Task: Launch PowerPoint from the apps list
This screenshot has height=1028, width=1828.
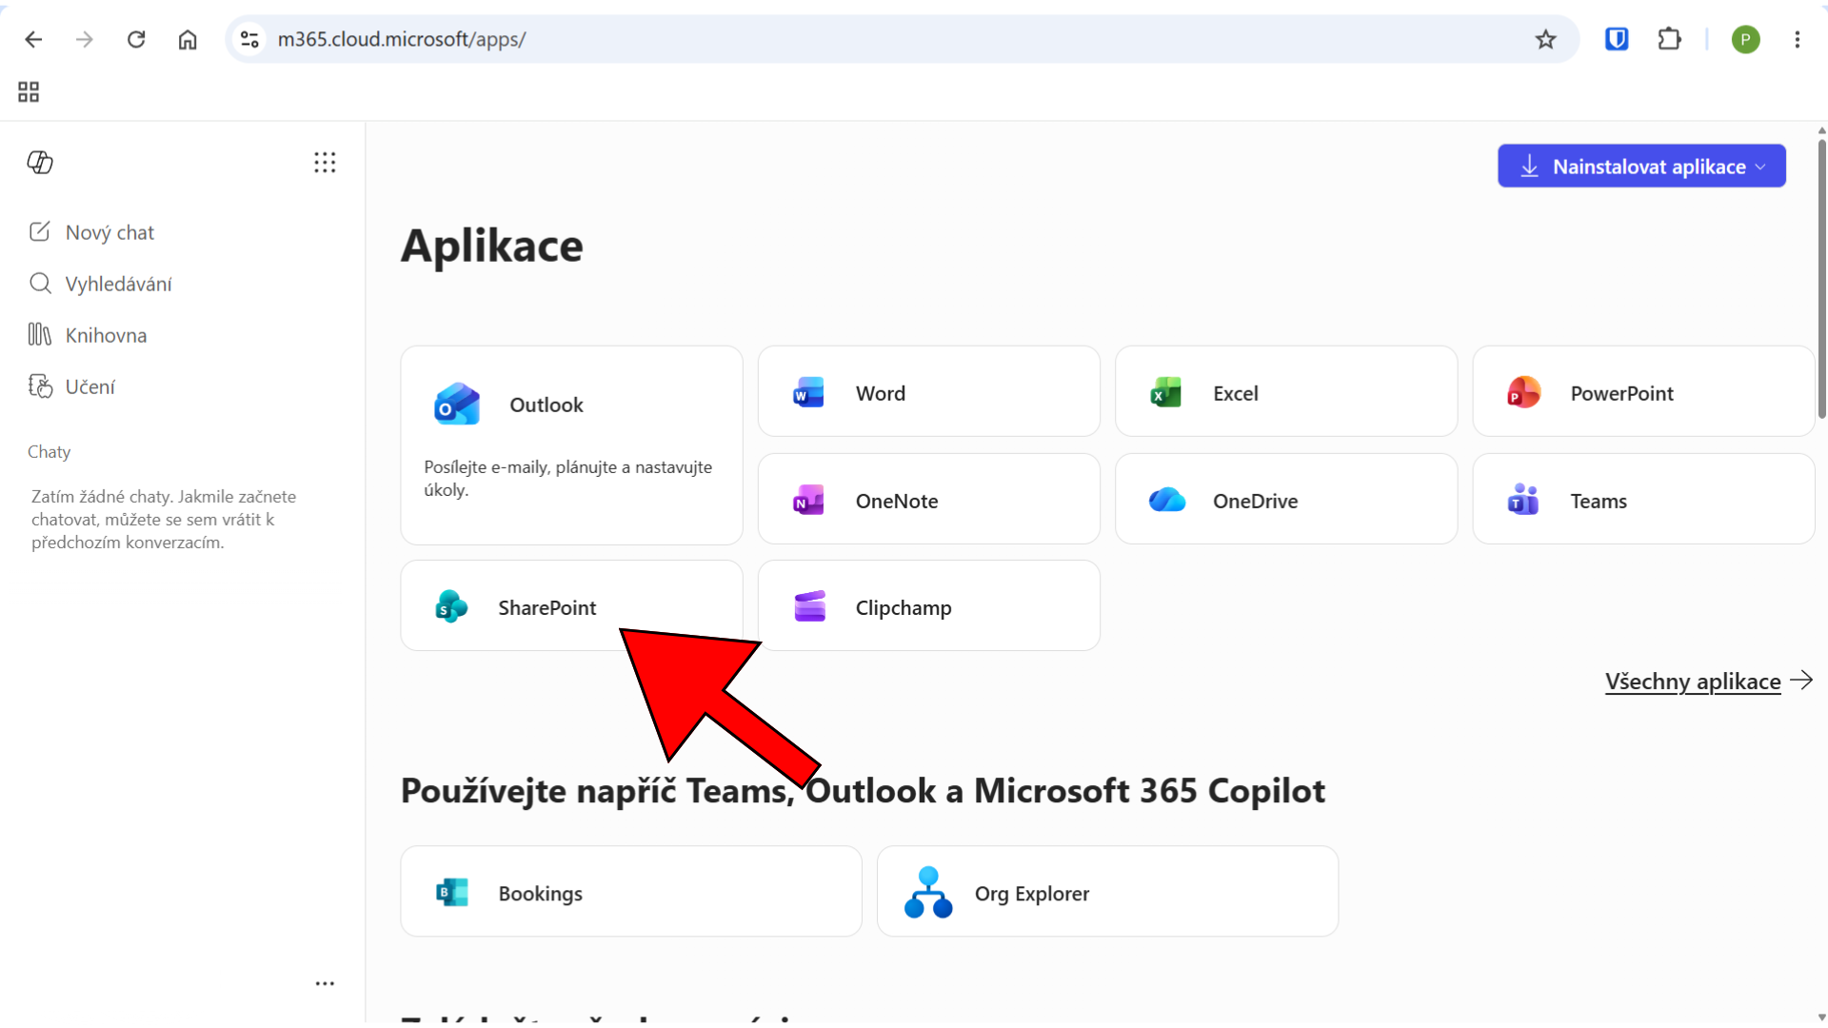Action: click(x=1643, y=391)
